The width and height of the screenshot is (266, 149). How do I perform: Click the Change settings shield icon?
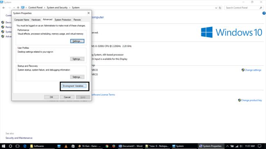[x=243, y=70]
